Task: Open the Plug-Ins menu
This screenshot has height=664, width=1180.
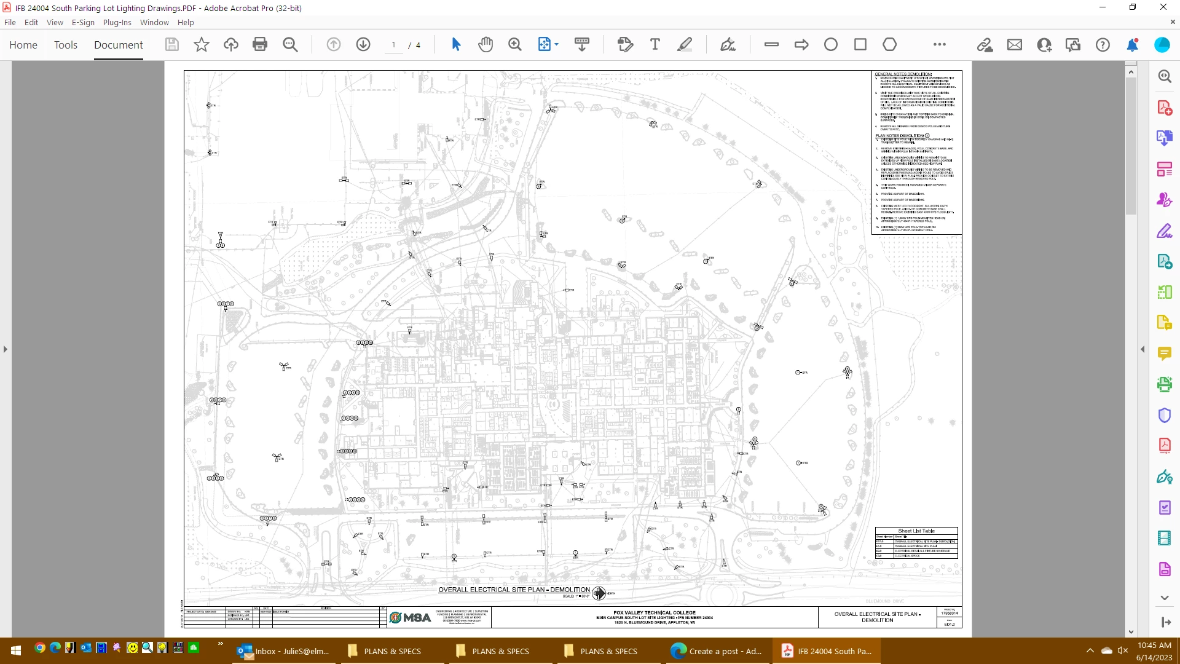Action: point(117,22)
